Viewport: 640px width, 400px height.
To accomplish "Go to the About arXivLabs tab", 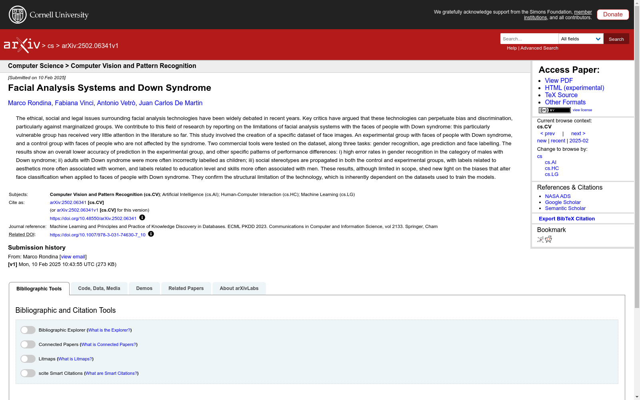I will click(x=239, y=288).
